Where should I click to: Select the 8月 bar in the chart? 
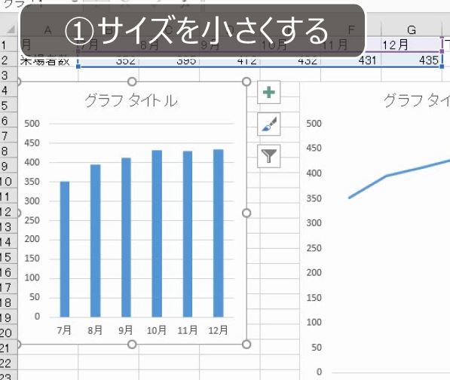(x=95, y=241)
